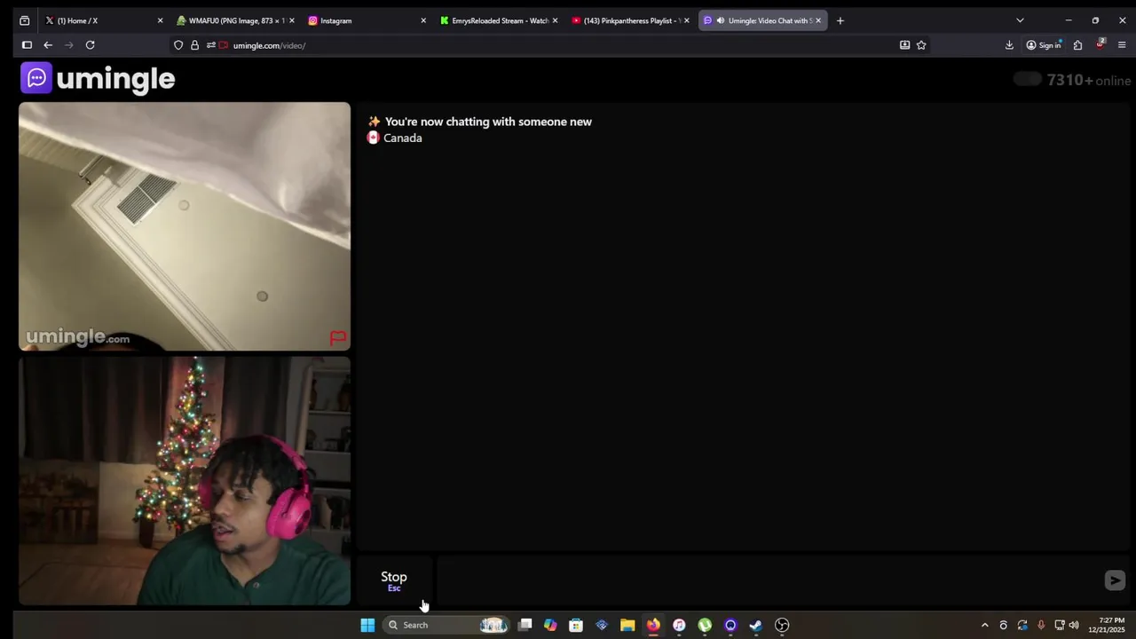Viewport: 1136px width, 639px height.
Task: Click the microphone icon in system tray
Action: (x=1041, y=625)
